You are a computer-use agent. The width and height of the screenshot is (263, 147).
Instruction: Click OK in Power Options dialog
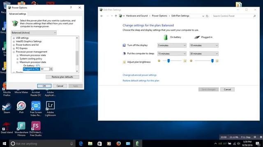[44, 86]
